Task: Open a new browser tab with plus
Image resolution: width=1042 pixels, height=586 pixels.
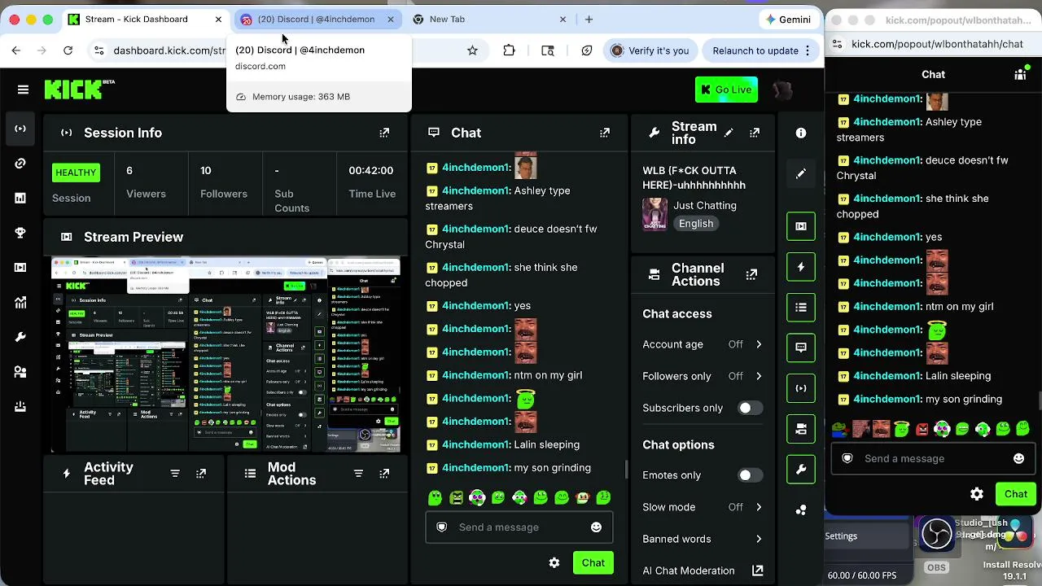Action: (x=589, y=19)
